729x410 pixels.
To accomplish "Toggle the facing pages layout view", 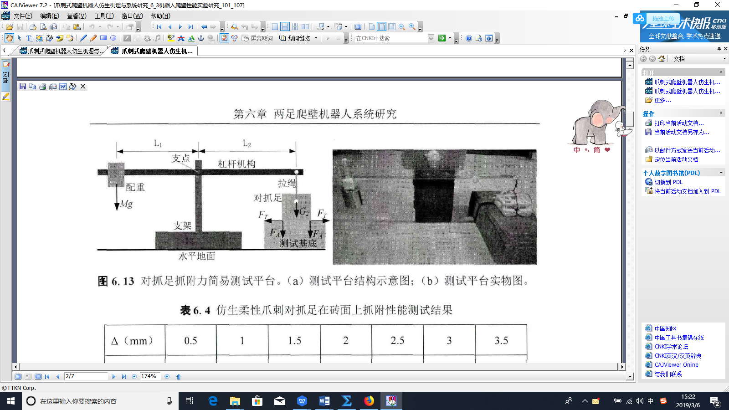I will click(x=305, y=27).
